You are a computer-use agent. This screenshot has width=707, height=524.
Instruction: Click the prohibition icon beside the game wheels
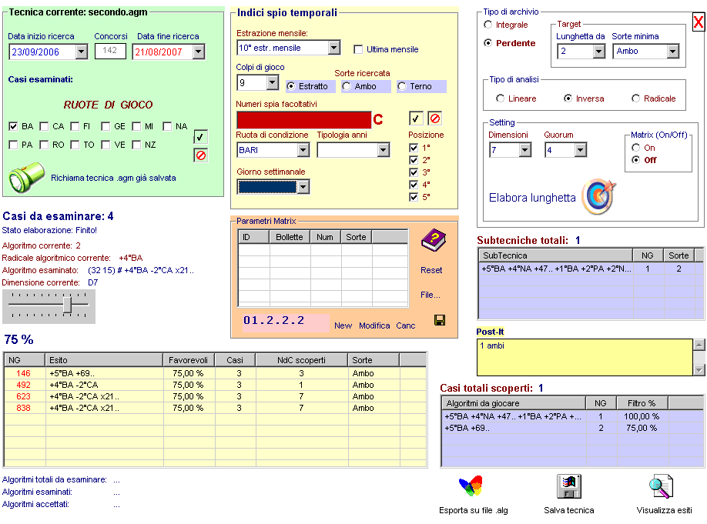click(x=201, y=155)
